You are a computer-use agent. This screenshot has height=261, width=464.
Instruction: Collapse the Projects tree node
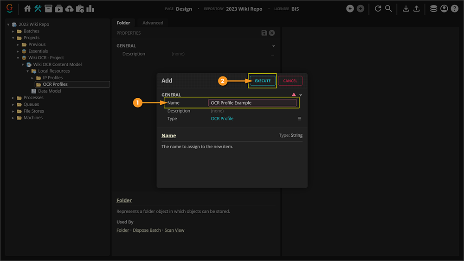coord(13,38)
